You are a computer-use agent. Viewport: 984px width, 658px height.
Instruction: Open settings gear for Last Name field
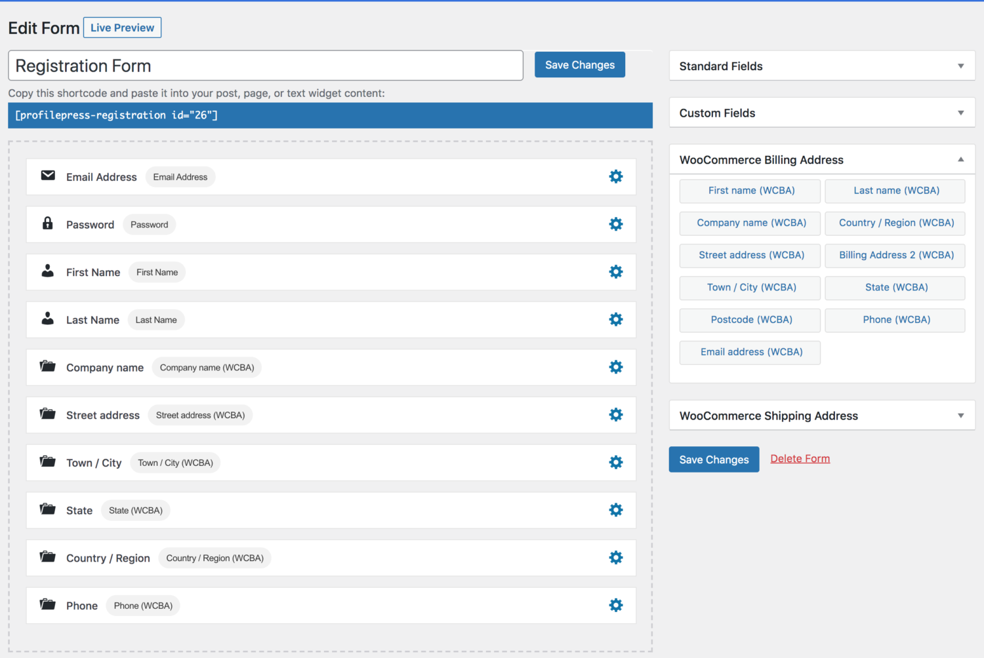(616, 319)
